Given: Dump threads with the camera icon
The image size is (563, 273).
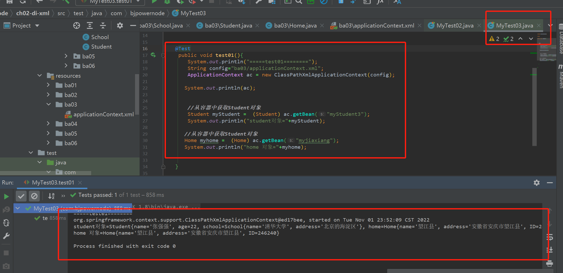Looking at the screenshot, I should coord(6,266).
